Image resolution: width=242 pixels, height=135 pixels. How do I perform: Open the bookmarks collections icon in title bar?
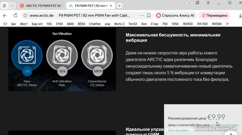click(198, 3)
